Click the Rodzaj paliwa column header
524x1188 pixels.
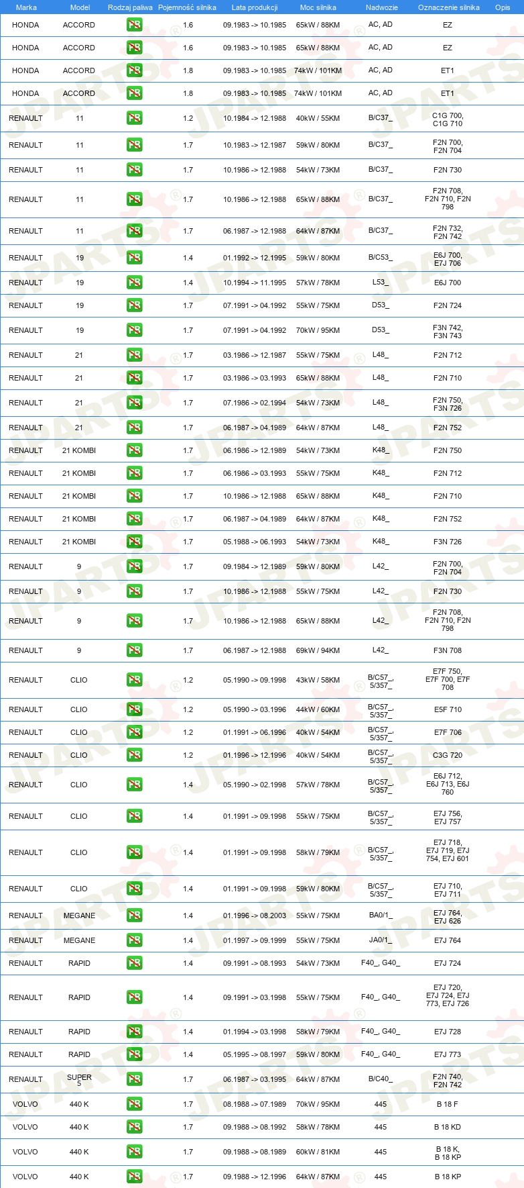pos(130,7)
